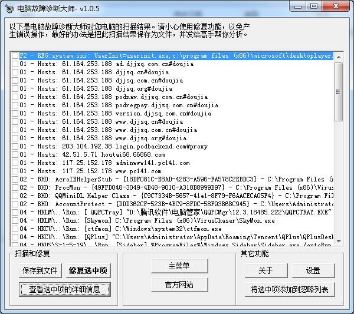Check the Hosts djjsq.org#doujia entry box
Viewport: 354px width, 314px height.
click(15, 88)
